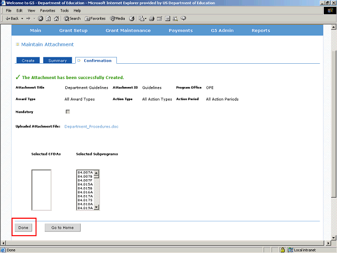The height and width of the screenshot is (253, 337).
Task: Open the Favorites pane toolbar button
Action: click(x=95, y=18)
